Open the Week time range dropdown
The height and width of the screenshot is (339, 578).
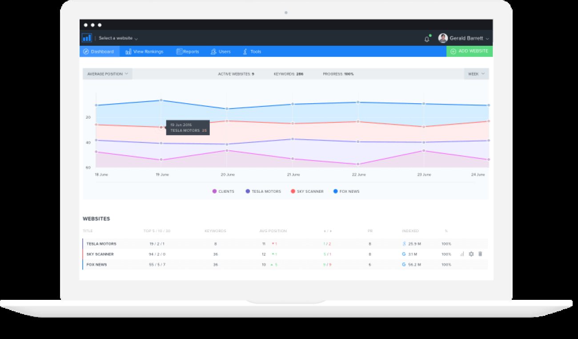click(x=476, y=74)
